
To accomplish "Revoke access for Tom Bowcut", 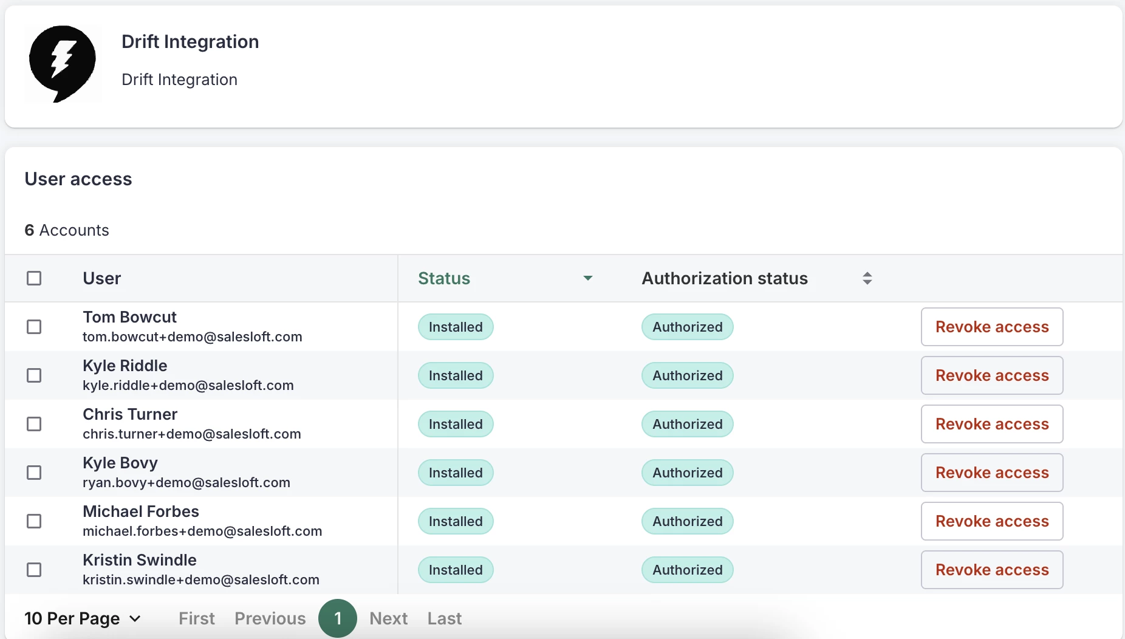I will (x=992, y=327).
